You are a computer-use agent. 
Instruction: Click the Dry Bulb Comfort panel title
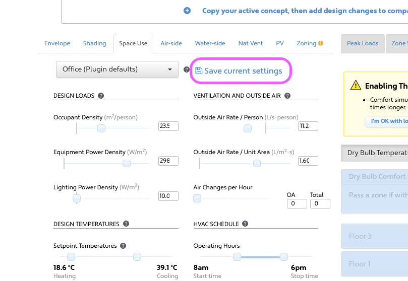(378, 176)
